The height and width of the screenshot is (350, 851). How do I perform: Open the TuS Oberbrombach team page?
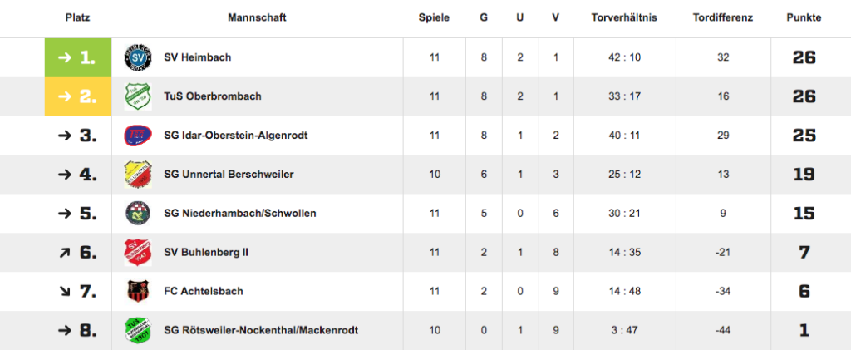click(x=213, y=96)
